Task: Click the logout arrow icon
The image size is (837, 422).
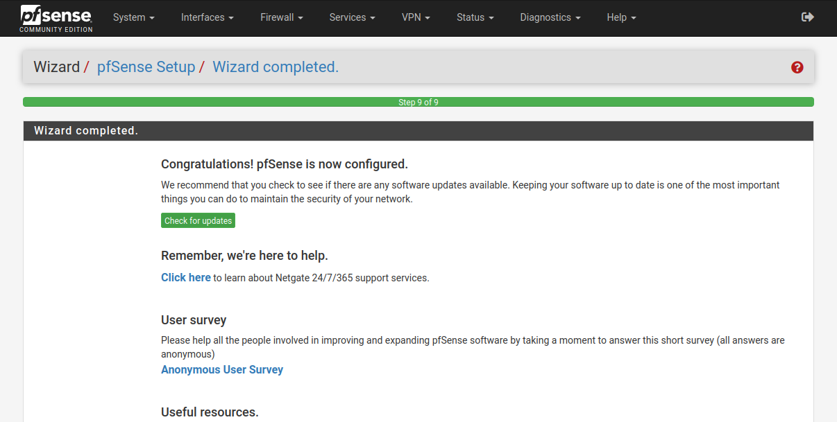Action: 807,17
